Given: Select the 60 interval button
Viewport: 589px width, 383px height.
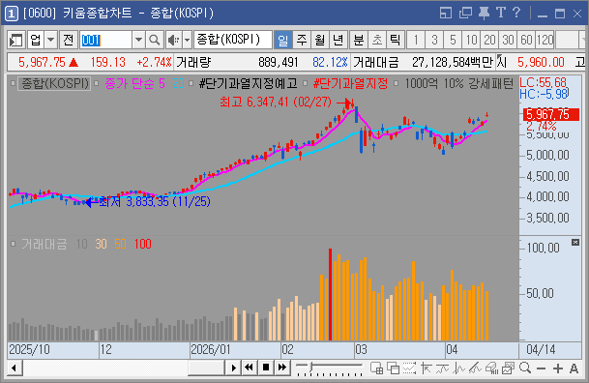Looking at the screenshot, I should click(526, 40).
